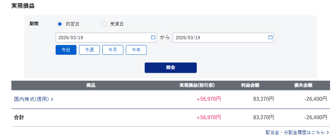This screenshot has height=138, width=333.
Task: Click the 合計 row label
Action: (x=19, y=117)
